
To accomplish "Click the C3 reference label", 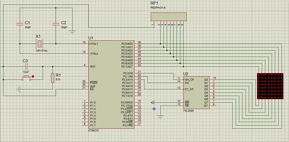I will click(25, 61).
